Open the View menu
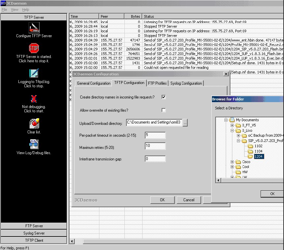 point(14,10)
